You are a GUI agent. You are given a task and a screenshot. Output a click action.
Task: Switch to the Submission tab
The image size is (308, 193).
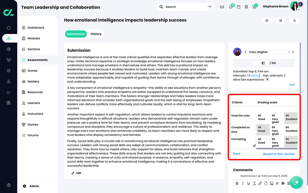[76, 34]
